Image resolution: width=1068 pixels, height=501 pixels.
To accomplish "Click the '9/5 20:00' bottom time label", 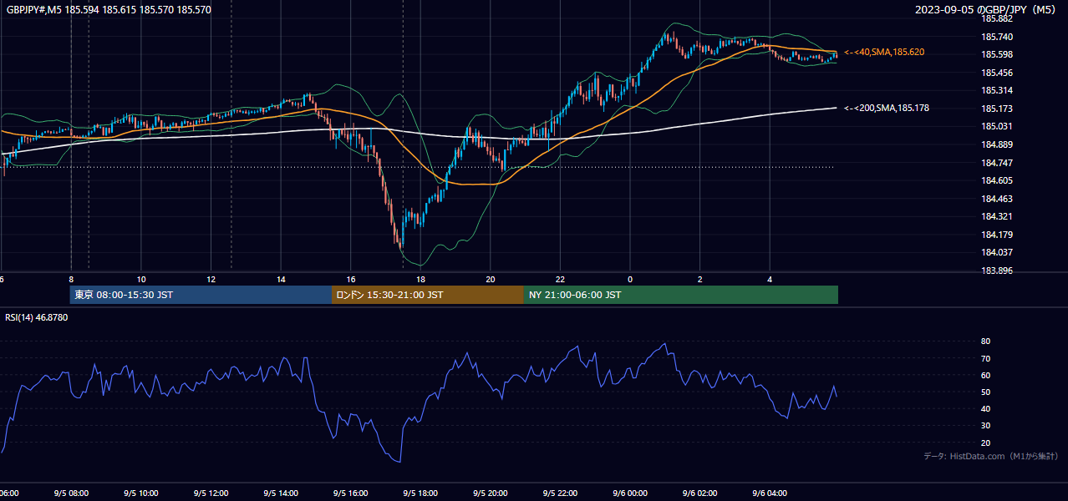I will coord(491,493).
